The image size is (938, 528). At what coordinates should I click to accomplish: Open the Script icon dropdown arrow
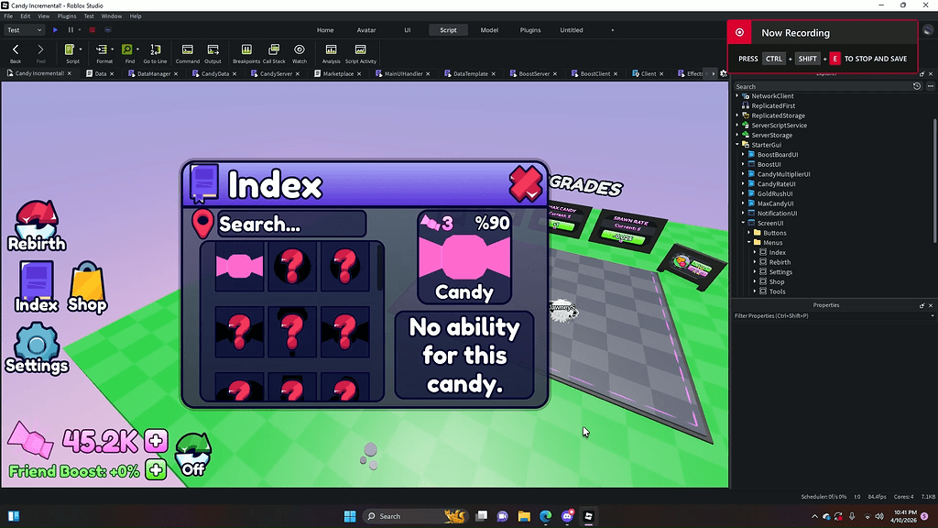click(x=81, y=49)
